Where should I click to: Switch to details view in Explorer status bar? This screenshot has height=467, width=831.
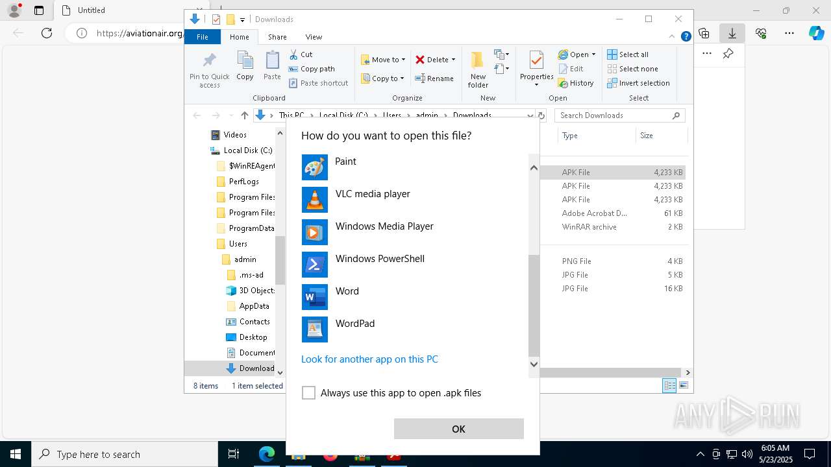click(x=669, y=386)
